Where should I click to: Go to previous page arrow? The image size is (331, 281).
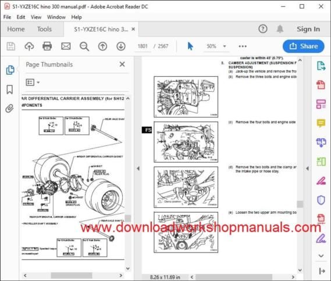102,46
